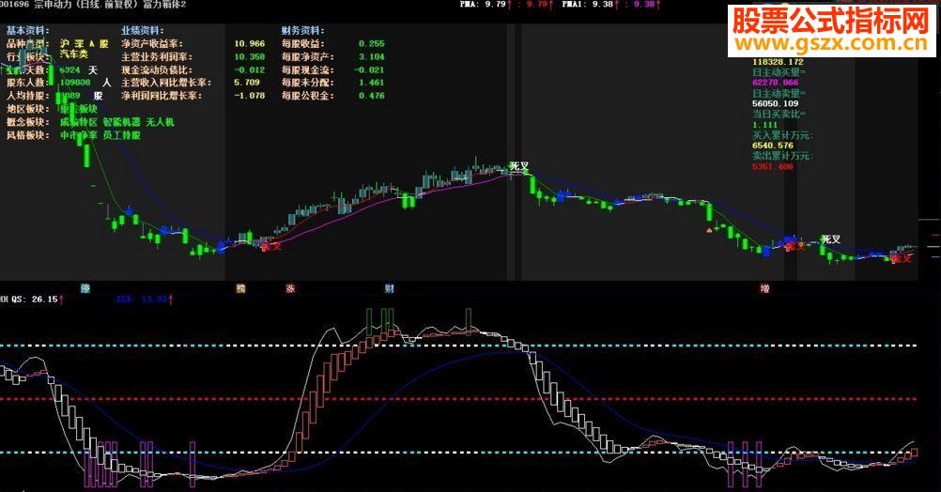Click the '1.461' undistributed per share value

372,83
